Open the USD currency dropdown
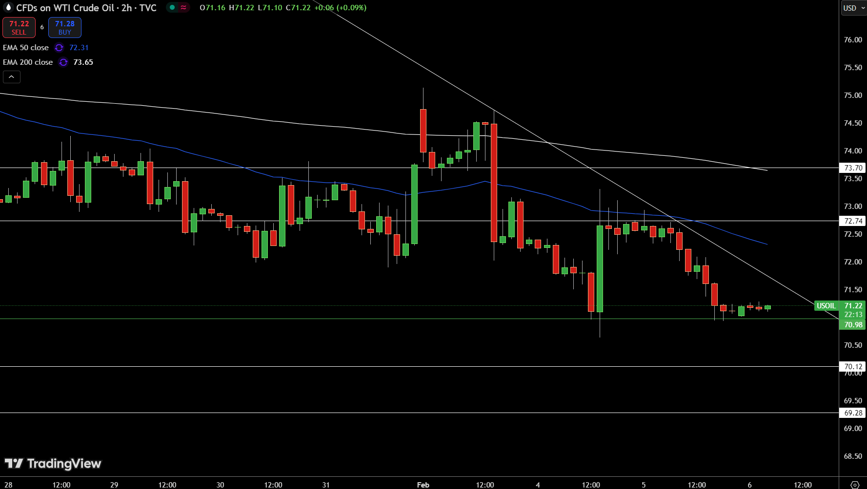 click(x=853, y=8)
